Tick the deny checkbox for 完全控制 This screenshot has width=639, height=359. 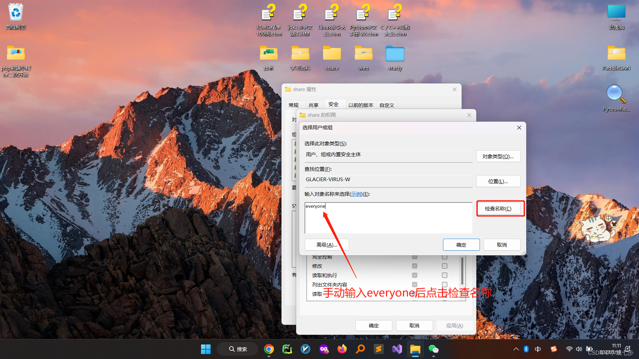click(x=444, y=257)
